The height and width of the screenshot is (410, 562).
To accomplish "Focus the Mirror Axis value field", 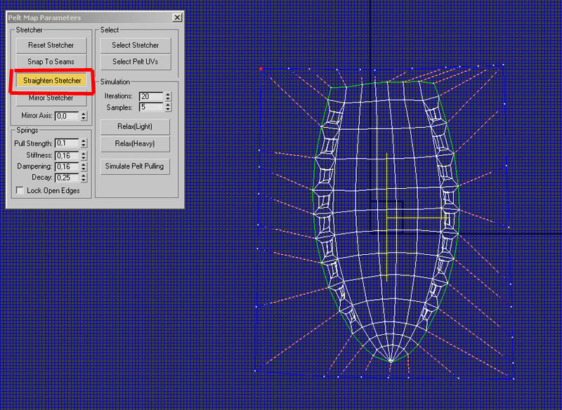I will point(67,116).
